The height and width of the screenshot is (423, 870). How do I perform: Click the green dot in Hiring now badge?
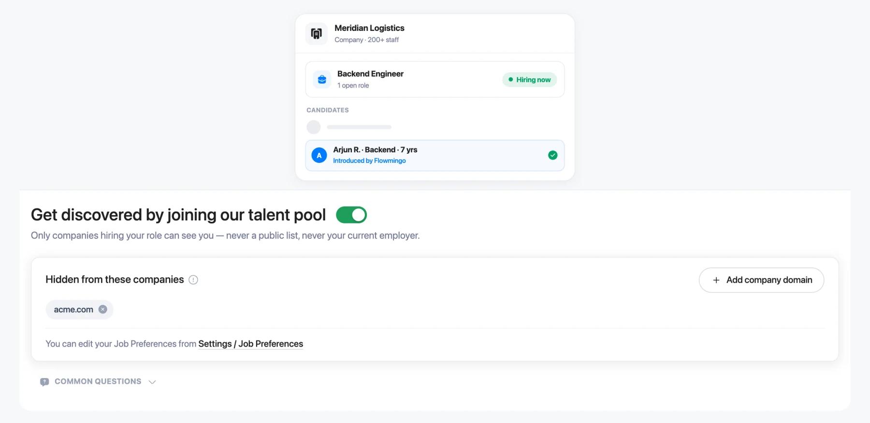[510, 79]
